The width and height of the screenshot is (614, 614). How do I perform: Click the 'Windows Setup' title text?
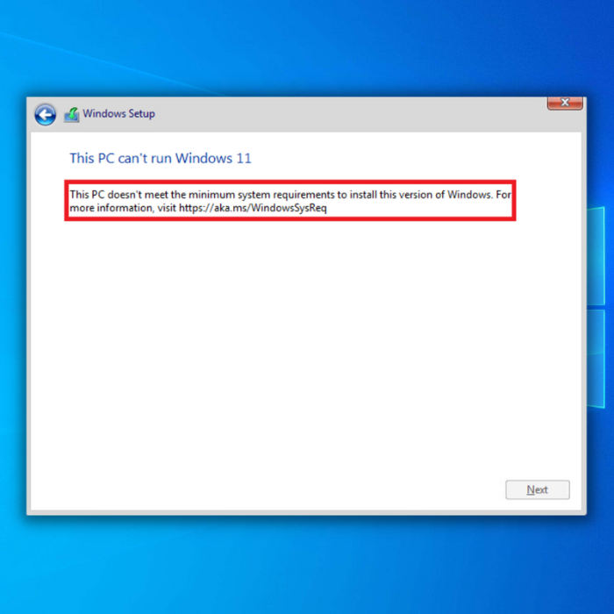tap(118, 113)
